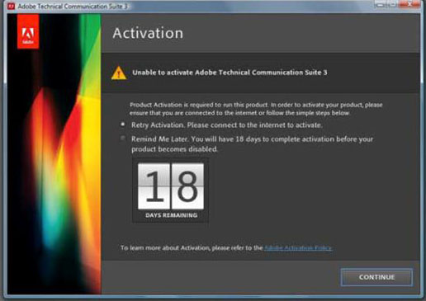This screenshot has width=426, height=301.
Task: Minimize the activation window
Action: point(381,4)
